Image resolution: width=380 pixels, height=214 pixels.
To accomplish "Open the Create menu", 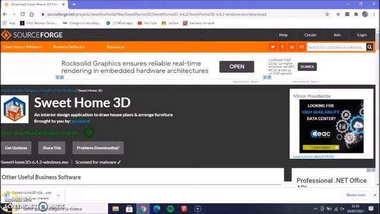I will click(311, 35).
